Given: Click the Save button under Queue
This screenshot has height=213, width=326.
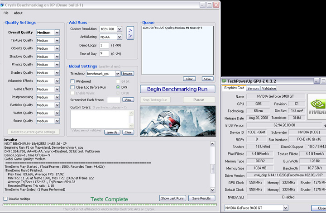Looking at the screenshot, I should 207,79.
